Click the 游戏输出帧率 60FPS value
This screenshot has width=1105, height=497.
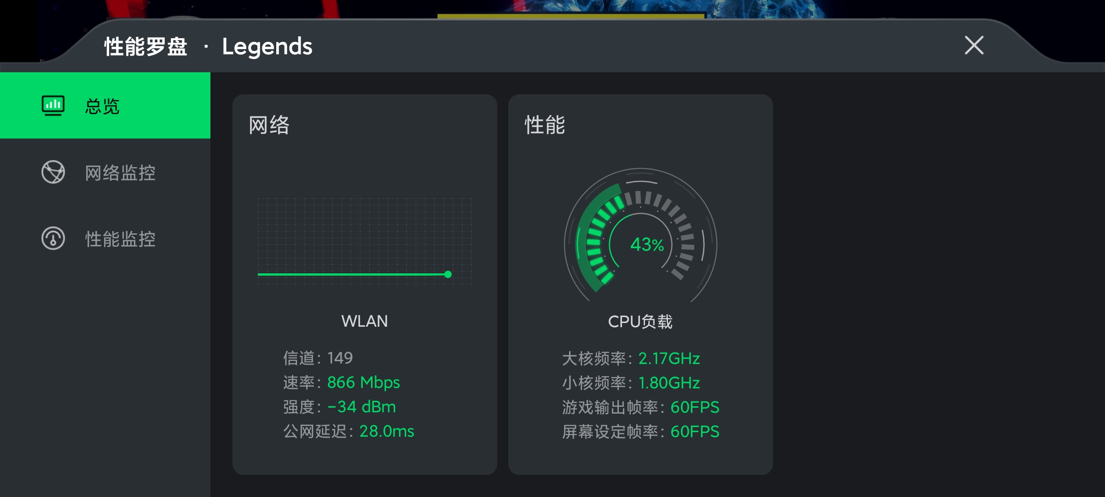(695, 407)
